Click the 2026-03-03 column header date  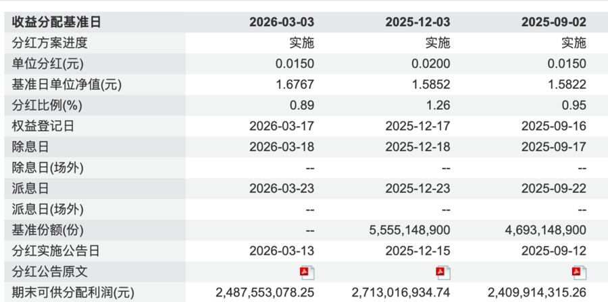(x=282, y=22)
